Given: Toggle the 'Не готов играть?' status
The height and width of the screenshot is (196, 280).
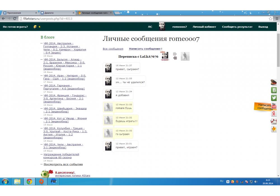Looking at the screenshot, I should [15, 27].
